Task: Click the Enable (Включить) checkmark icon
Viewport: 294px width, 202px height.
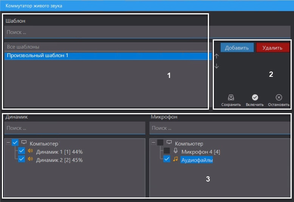Action: point(255,98)
